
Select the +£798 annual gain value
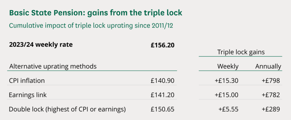tap(271, 81)
